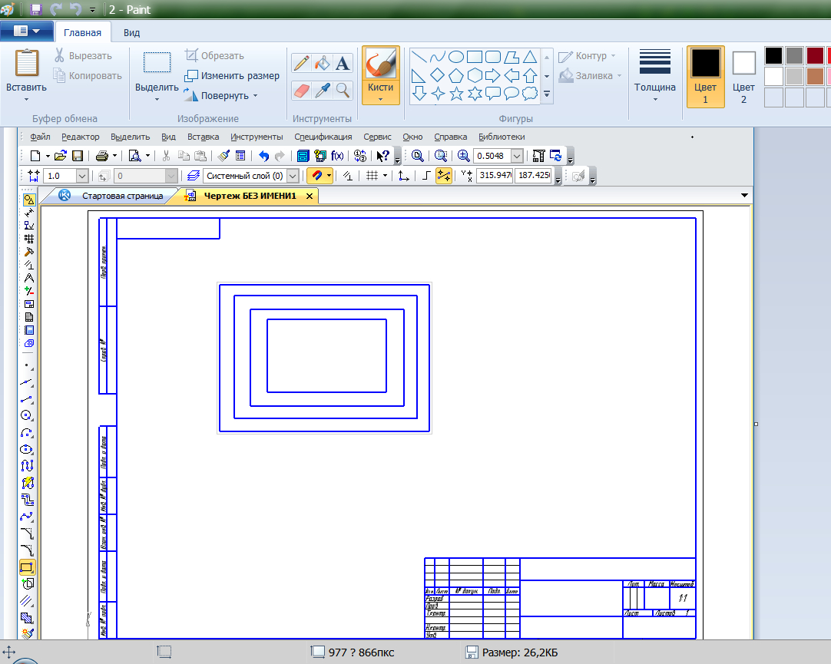Screen dimensions: 831x664
Task: Pick the dark red color swatch
Action: point(815,55)
